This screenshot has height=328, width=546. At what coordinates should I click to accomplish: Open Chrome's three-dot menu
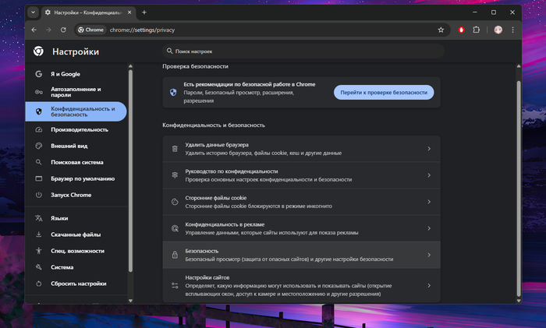click(x=514, y=30)
